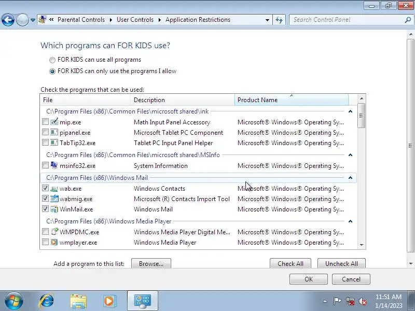415x311 pixels.
Task: Check the pipanel.exe checkbox
Action: pyautogui.click(x=45, y=132)
